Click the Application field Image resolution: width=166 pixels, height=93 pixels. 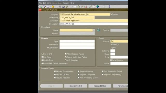[x=94, y=21]
